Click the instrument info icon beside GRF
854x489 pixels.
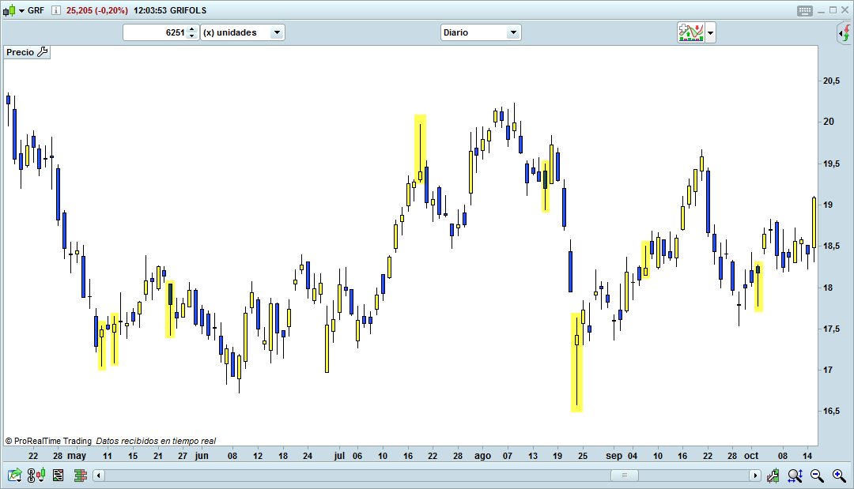tap(55, 10)
